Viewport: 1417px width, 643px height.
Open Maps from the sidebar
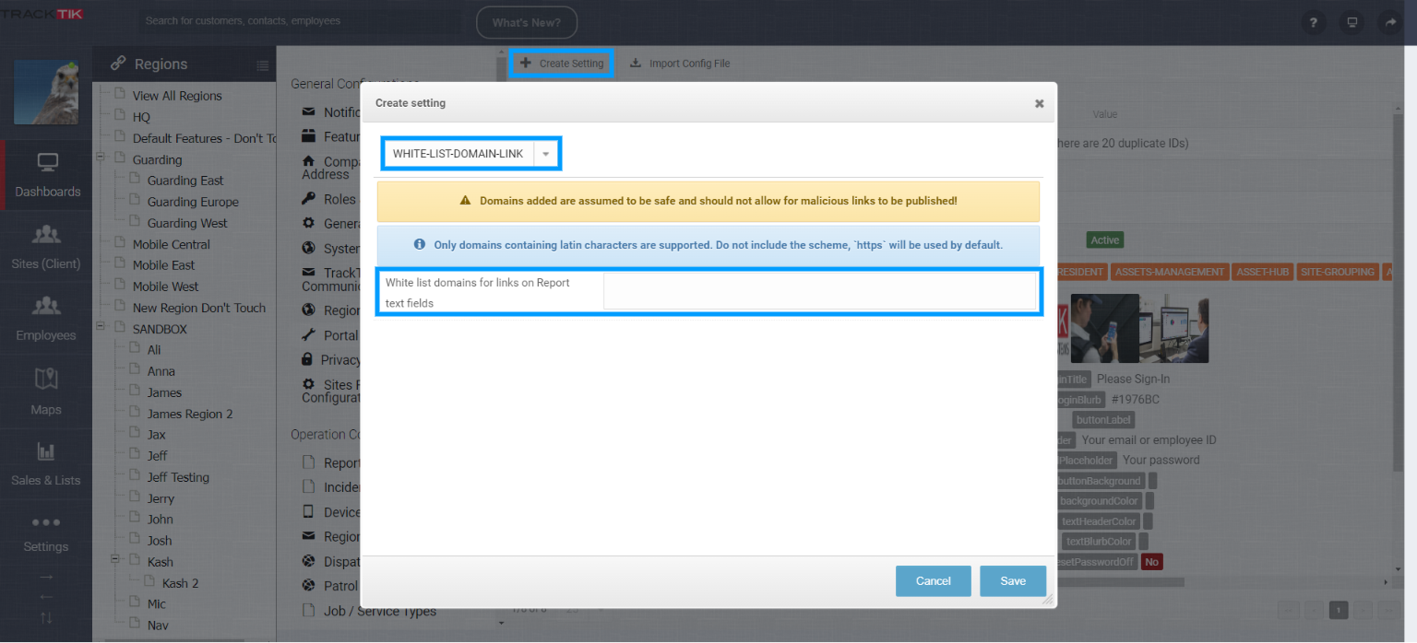46,392
